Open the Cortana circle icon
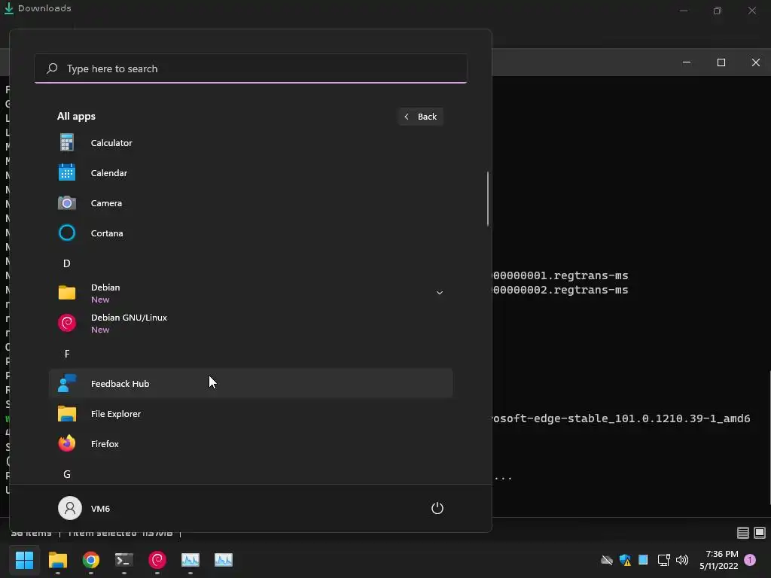This screenshot has width=771, height=578. click(x=67, y=233)
